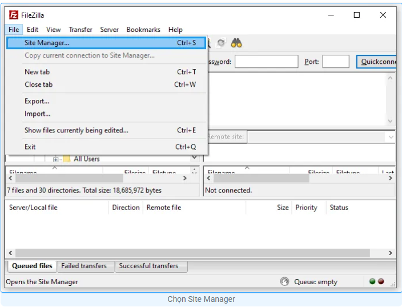Choose Site Manager... from File menu
This screenshot has width=402, height=307.
[106, 43]
